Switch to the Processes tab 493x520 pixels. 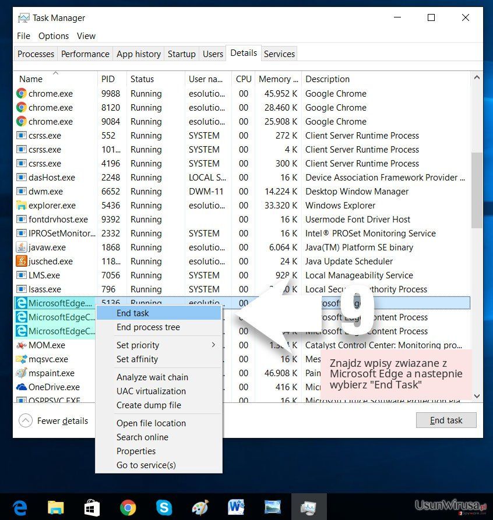tap(36, 54)
